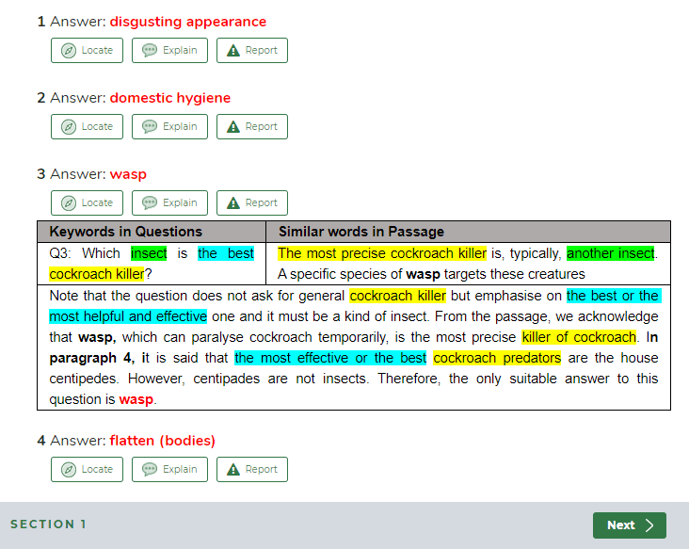The width and height of the screenshot is (689, 549).
Task: Click the warning triangle icon for answer 1's Report
Action: 233,51
